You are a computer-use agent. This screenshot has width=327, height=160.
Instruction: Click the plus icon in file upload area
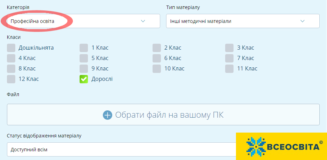pyautogui.click(x=107, y=115)
